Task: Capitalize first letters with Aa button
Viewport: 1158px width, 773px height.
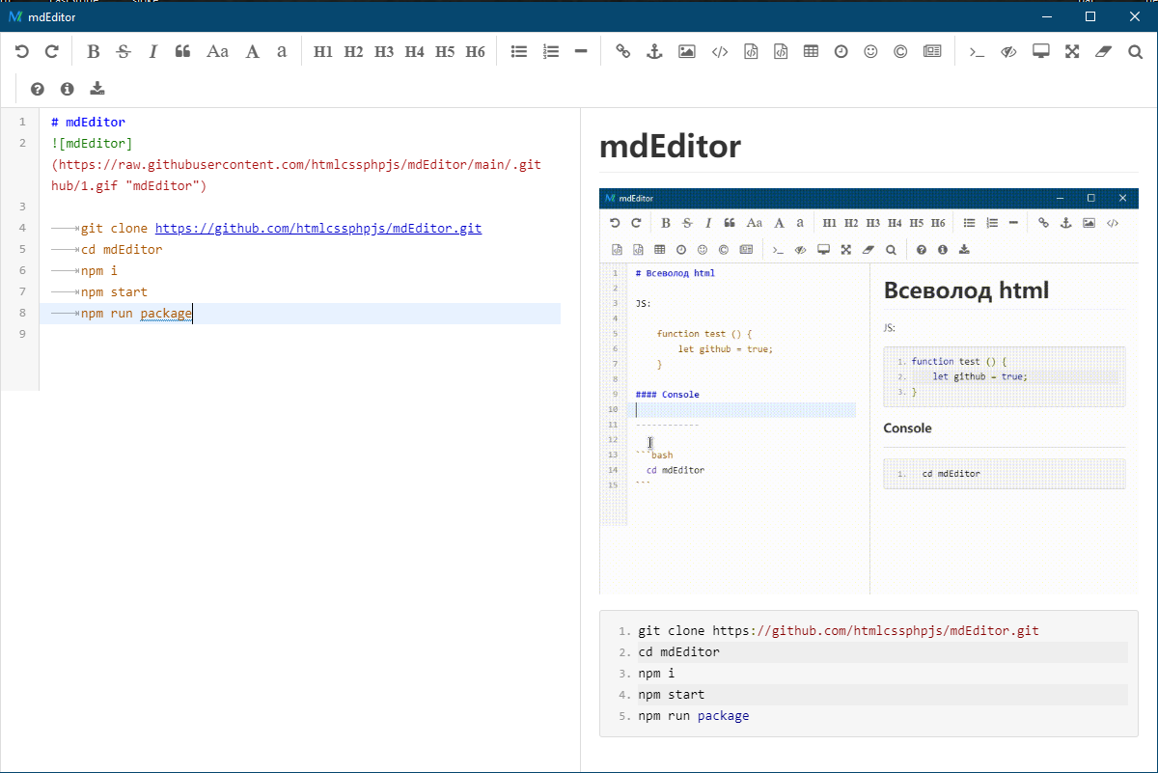Action: pyautogui.click(x=217, y=52)
